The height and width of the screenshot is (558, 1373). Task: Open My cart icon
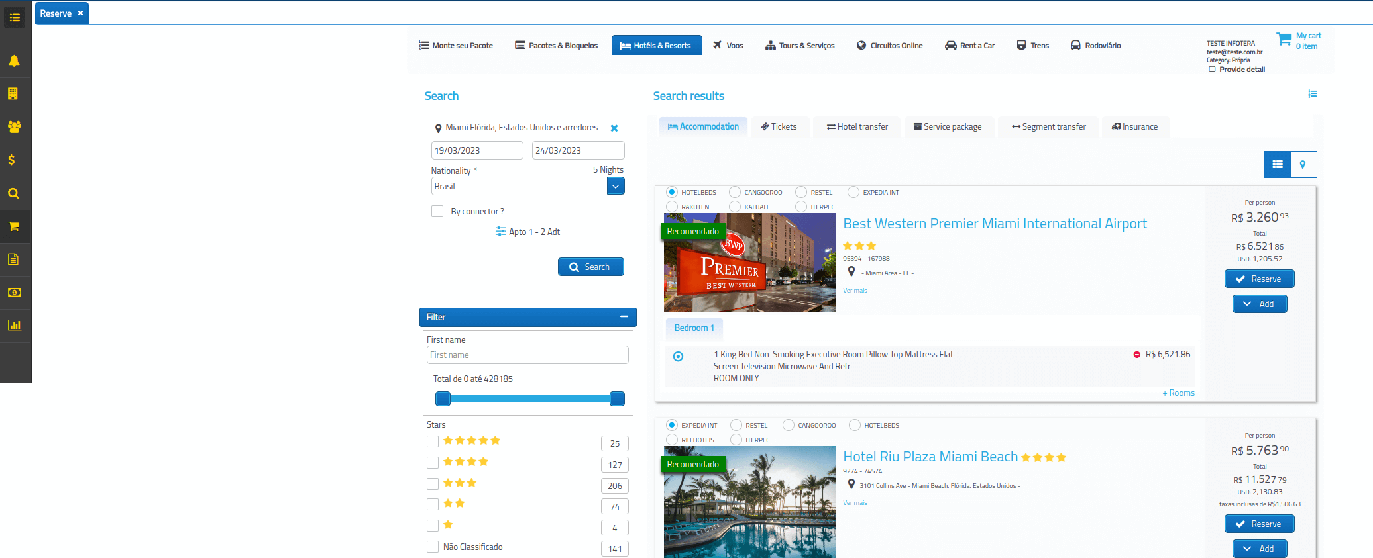coord(1284,40)
